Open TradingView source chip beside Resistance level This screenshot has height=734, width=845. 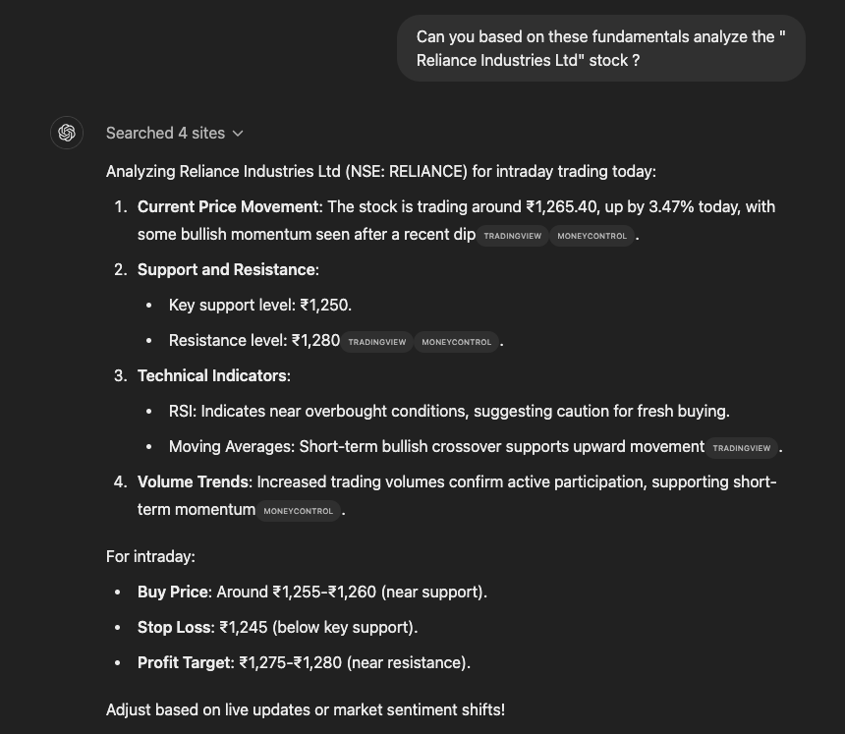coord(376,342)
